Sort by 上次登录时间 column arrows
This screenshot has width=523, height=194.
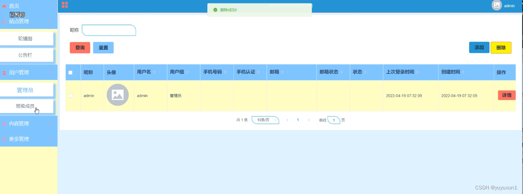418,72
